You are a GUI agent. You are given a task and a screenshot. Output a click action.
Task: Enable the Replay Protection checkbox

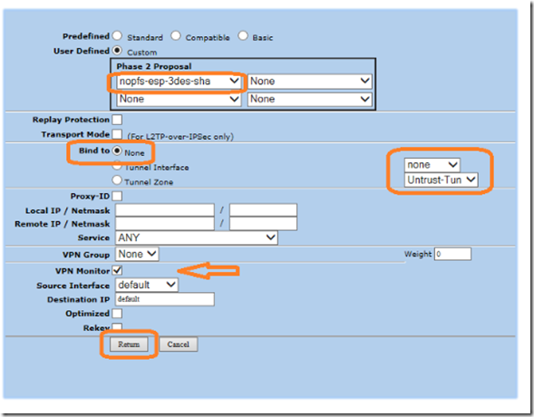point(117,120)
